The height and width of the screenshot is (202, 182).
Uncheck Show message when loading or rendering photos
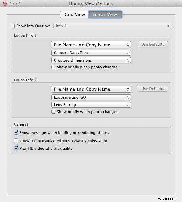16,133
